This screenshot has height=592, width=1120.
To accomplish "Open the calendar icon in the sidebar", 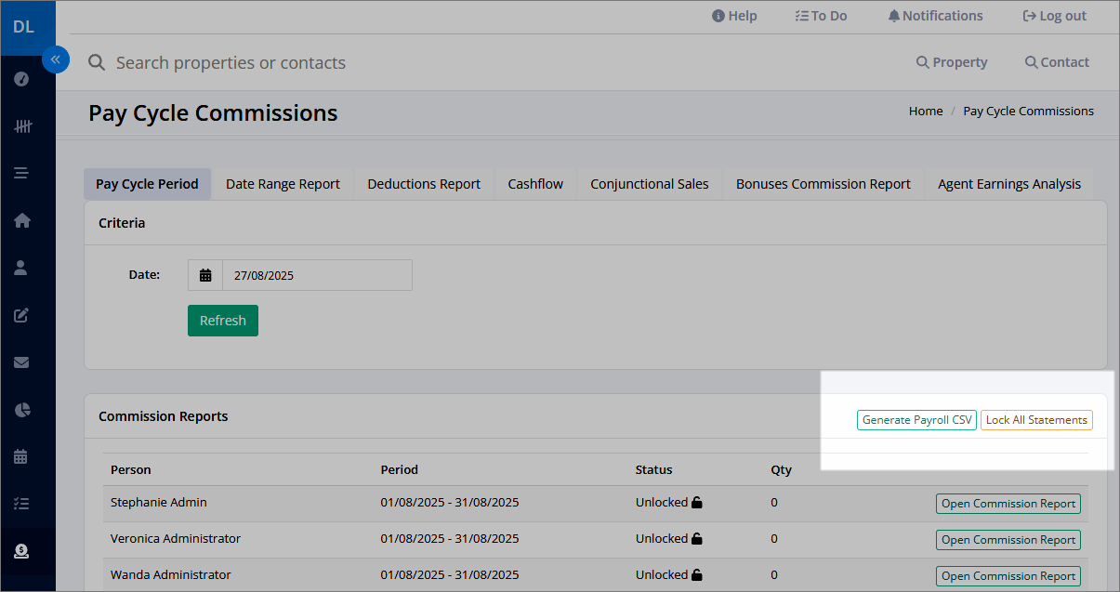I will coord(22,456).
